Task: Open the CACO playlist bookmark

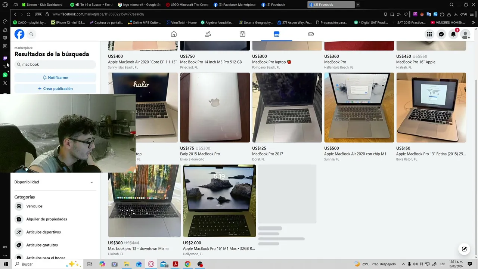Action: (30, 22)
